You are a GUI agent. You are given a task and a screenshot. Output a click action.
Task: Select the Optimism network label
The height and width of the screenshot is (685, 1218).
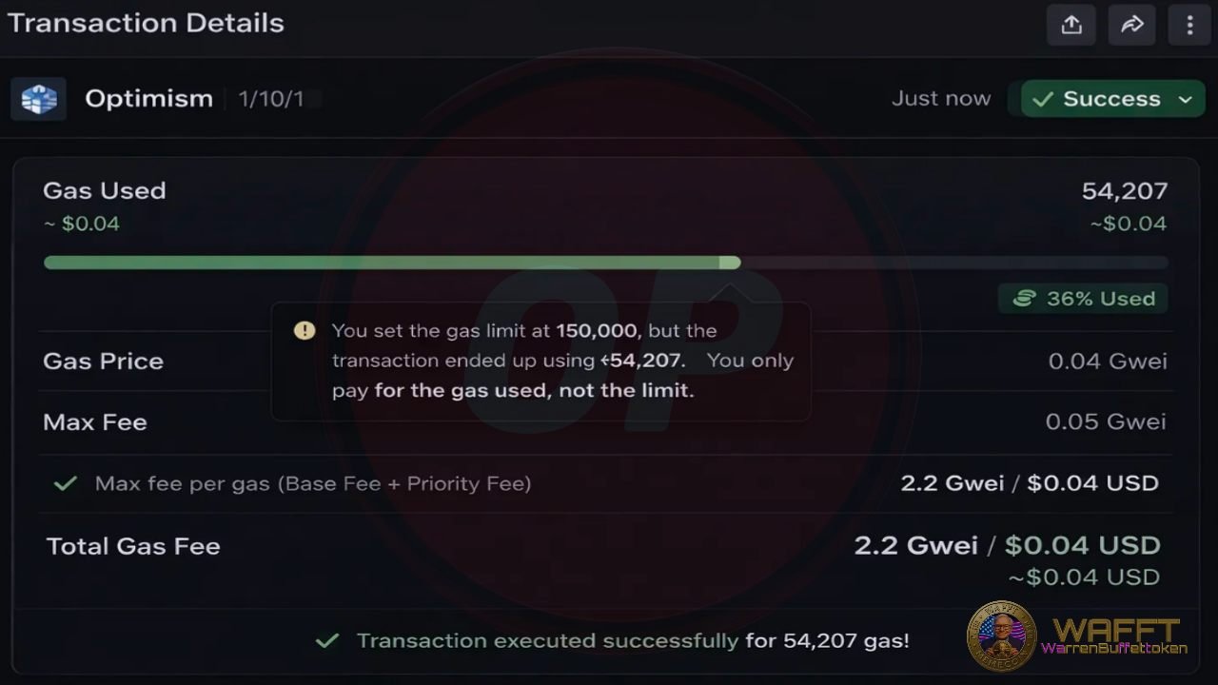click(148, 99)
